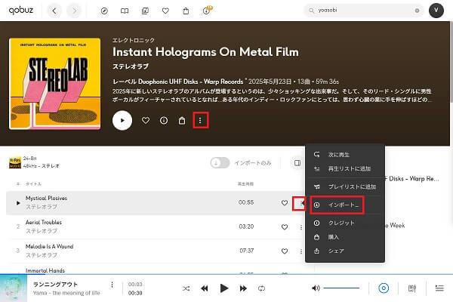Image resolution: width=453 pixels, height=302 pixels.
Task: Skip to the next track
Action: pyautogui.click(x=243, y=288)
